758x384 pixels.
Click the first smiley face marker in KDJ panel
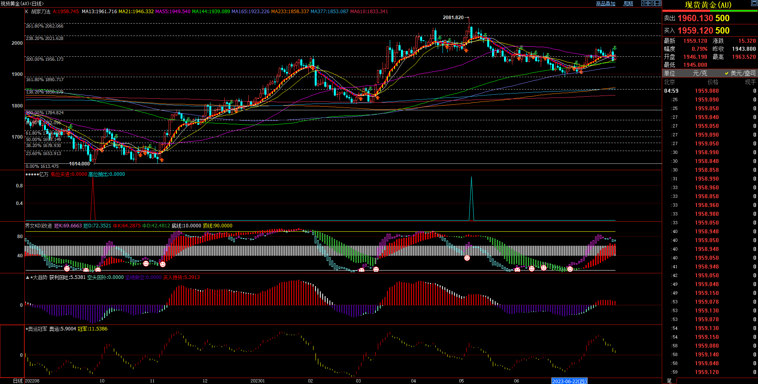point(67,269)
